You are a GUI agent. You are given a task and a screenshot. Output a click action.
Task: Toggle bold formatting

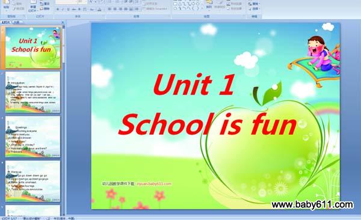click(58, 9)
